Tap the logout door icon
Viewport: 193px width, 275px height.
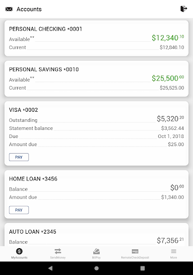[184, 9]
